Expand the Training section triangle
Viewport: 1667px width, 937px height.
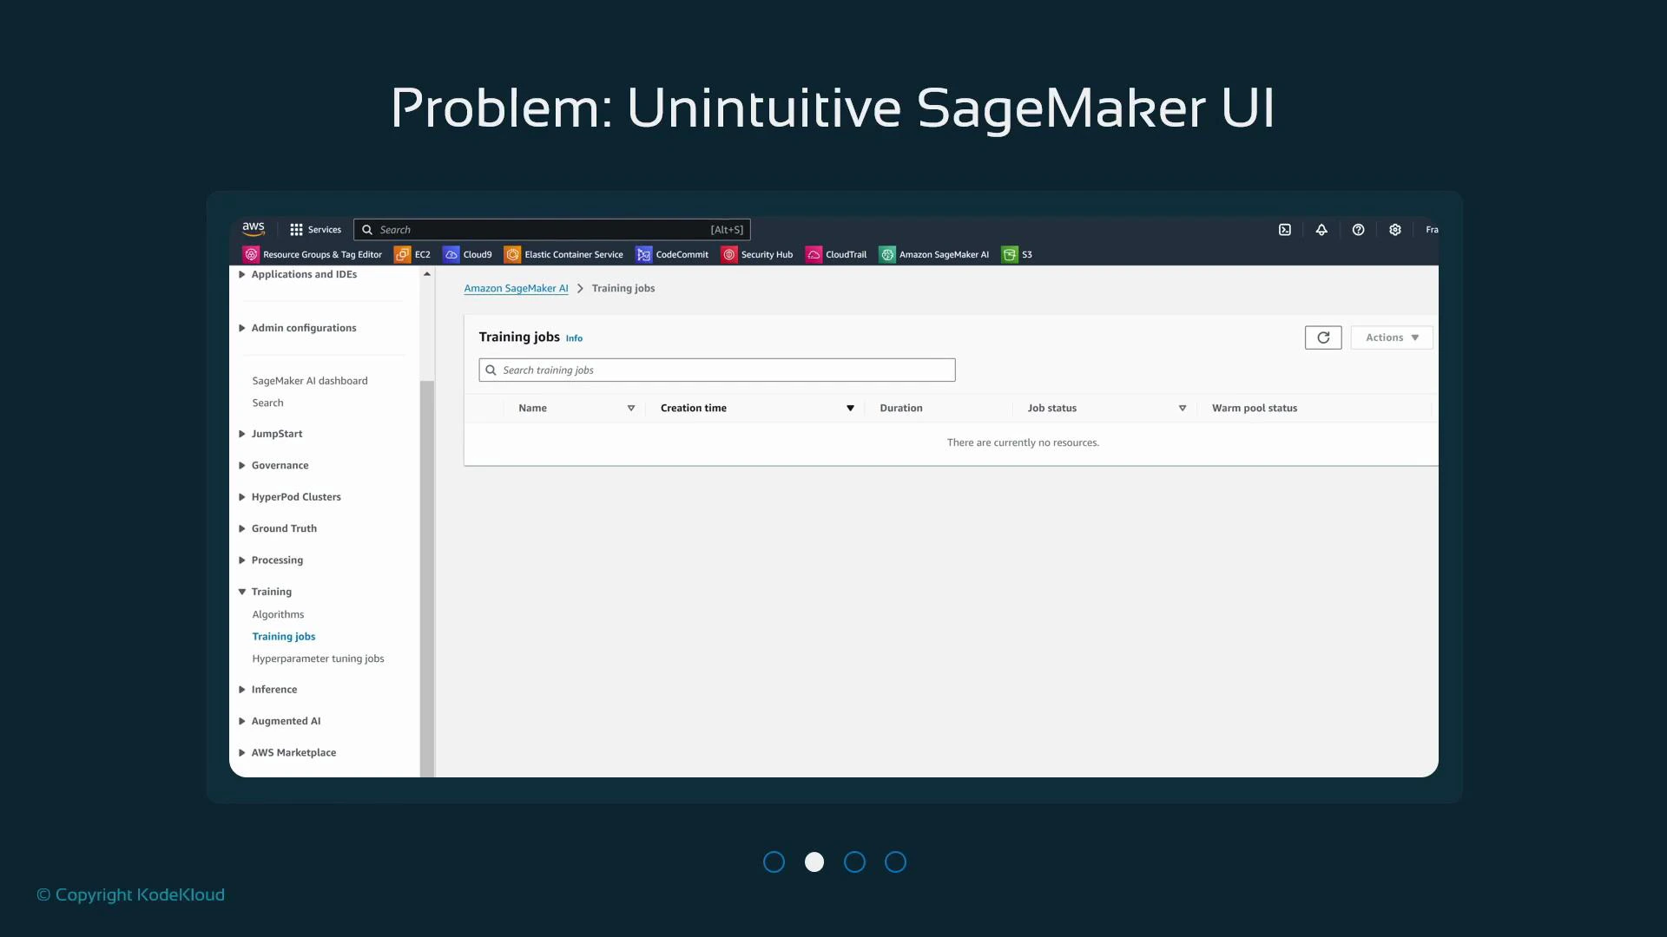coord(241,591)
